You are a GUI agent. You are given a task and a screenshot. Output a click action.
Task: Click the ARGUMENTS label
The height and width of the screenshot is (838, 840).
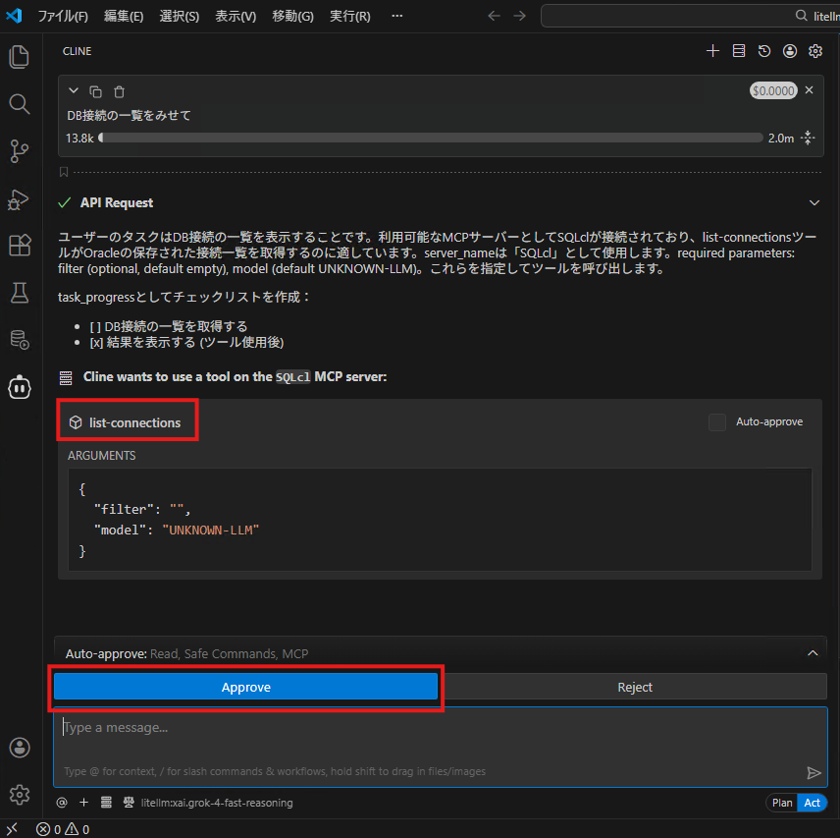point(101,455)
